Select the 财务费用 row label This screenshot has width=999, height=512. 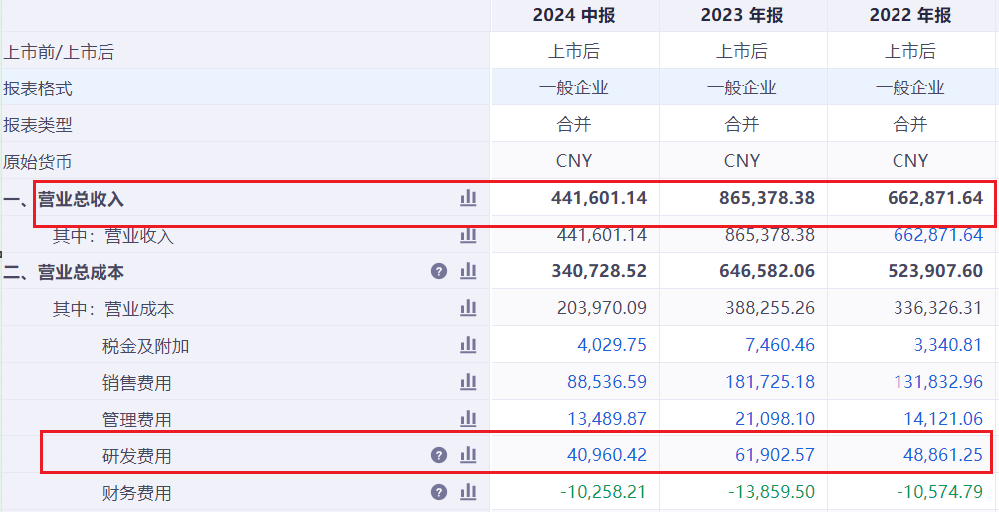pos(137,493)
